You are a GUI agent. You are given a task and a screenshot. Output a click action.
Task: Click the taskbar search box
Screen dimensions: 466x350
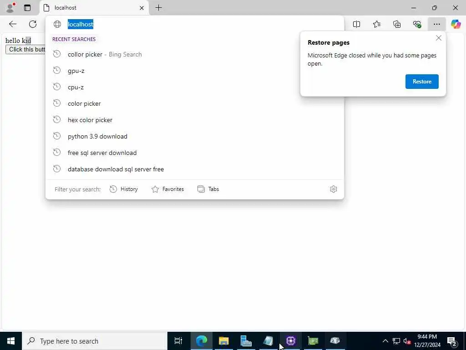(95, 341)
